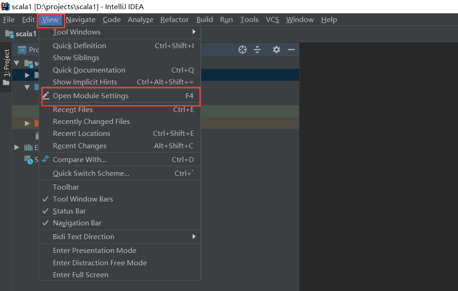
Task: Click the Compare With arrows icon
Action: pos(45,159)
